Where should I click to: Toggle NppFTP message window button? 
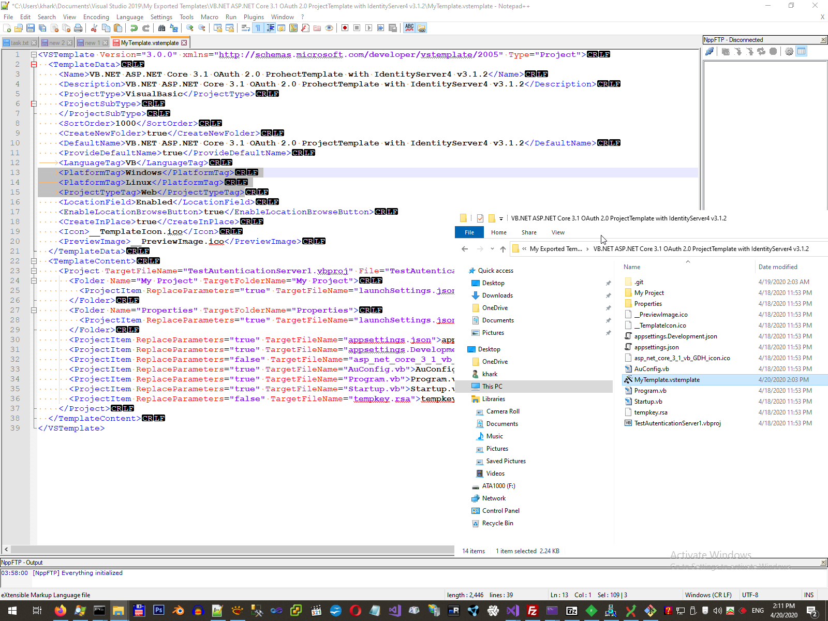tap(802, 51)
